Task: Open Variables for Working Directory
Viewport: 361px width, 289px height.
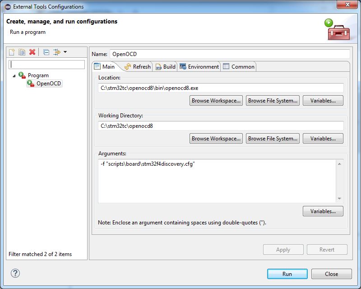Action: click(x=323, y=139)
